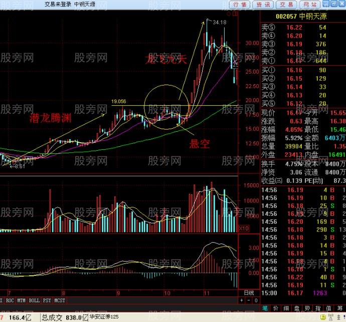Click the 换手 value 4.75%
Image resolution: width=346 pixels, height=322 pixels.
(x=294, y=164)
